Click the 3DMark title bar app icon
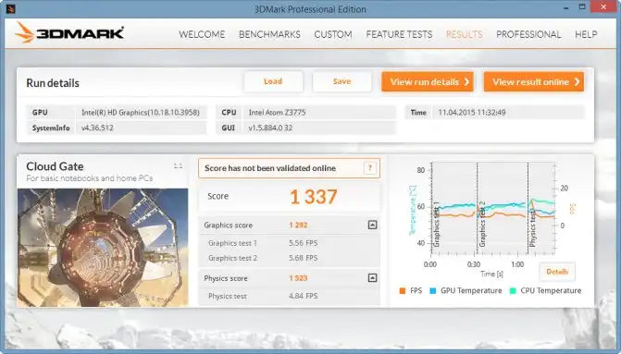The height and width of the screenshot is (354, 621). (x=11, y=8)
